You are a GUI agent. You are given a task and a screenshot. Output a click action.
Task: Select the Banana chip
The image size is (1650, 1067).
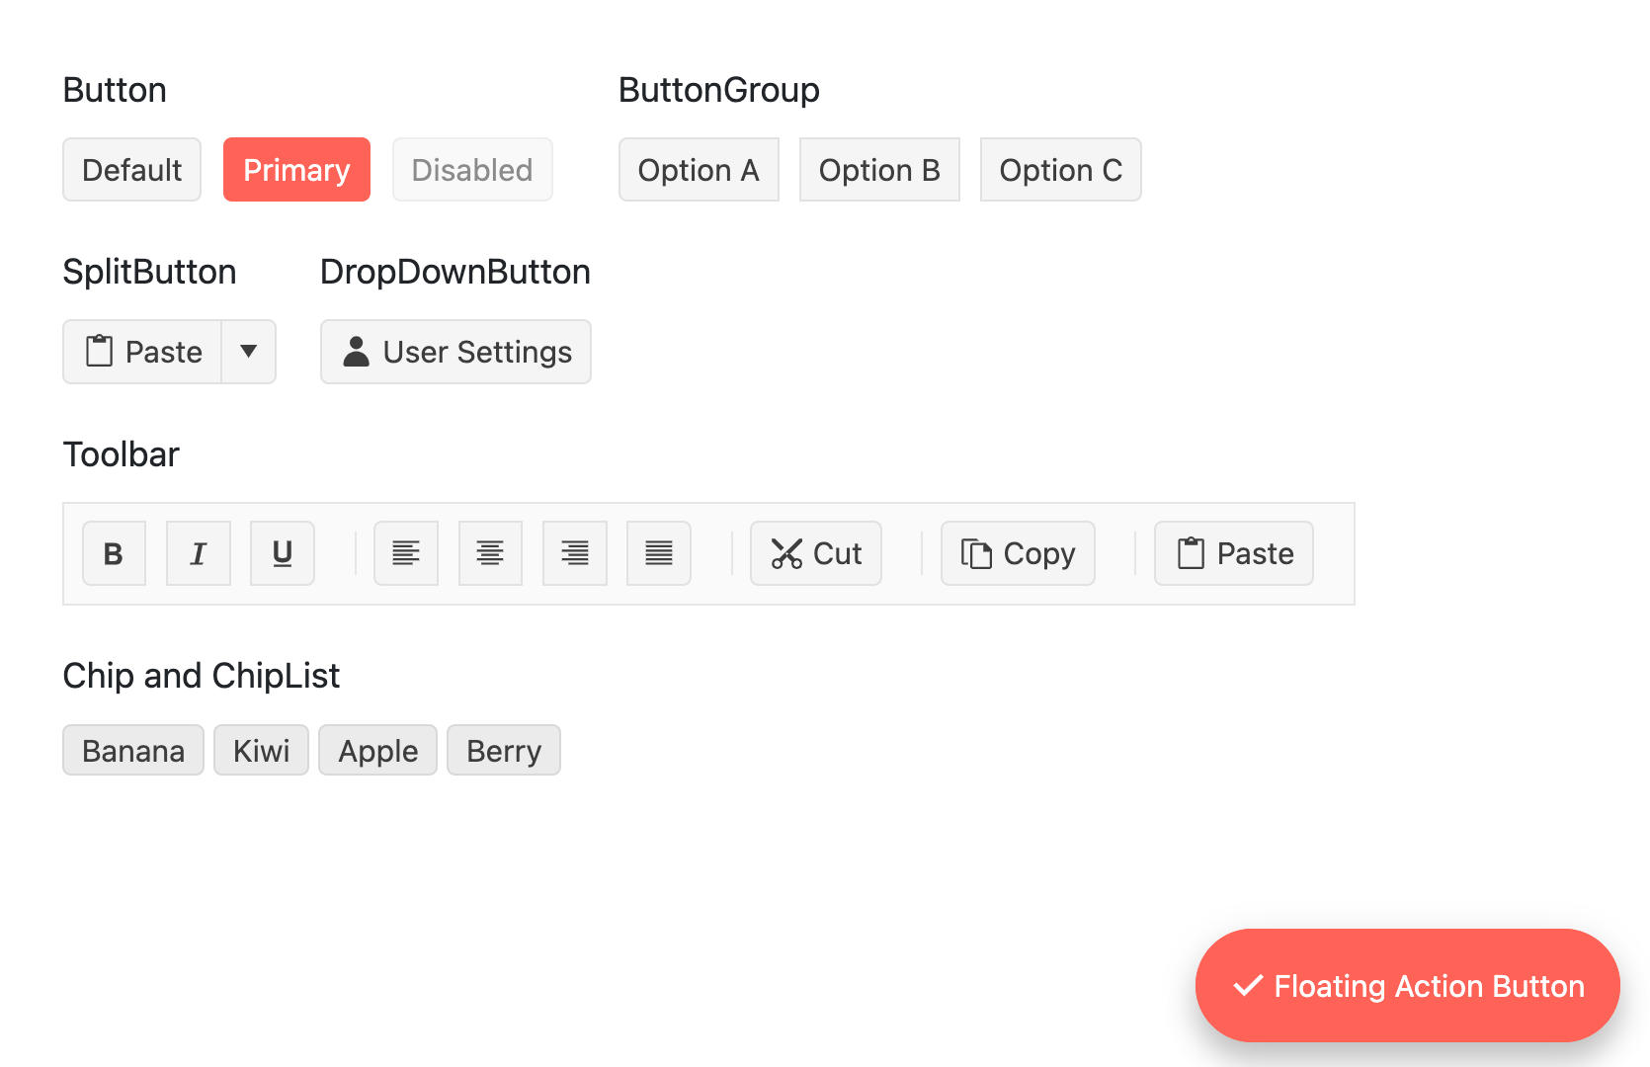[x=132, y=750]
